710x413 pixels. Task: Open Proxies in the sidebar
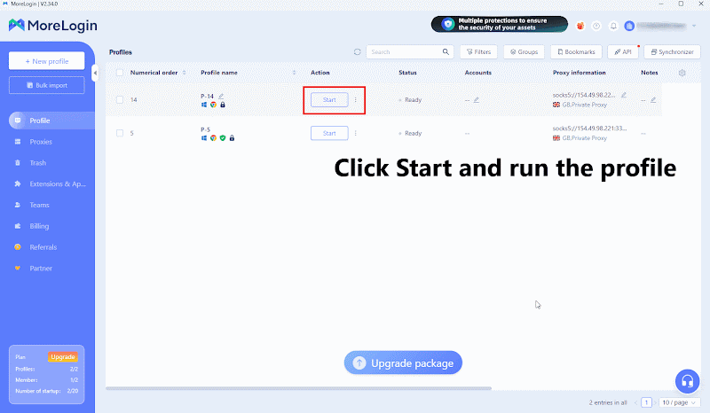coord(41,142)
